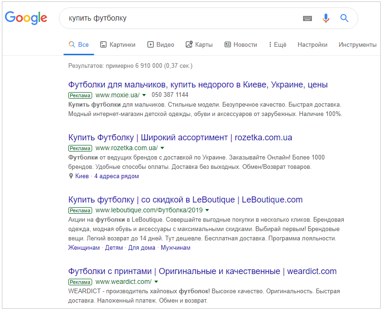The width and height of the screenshot is (383, 311).
Task: Click the phone number 050 387 1144
Action: [x=170, y=95]
